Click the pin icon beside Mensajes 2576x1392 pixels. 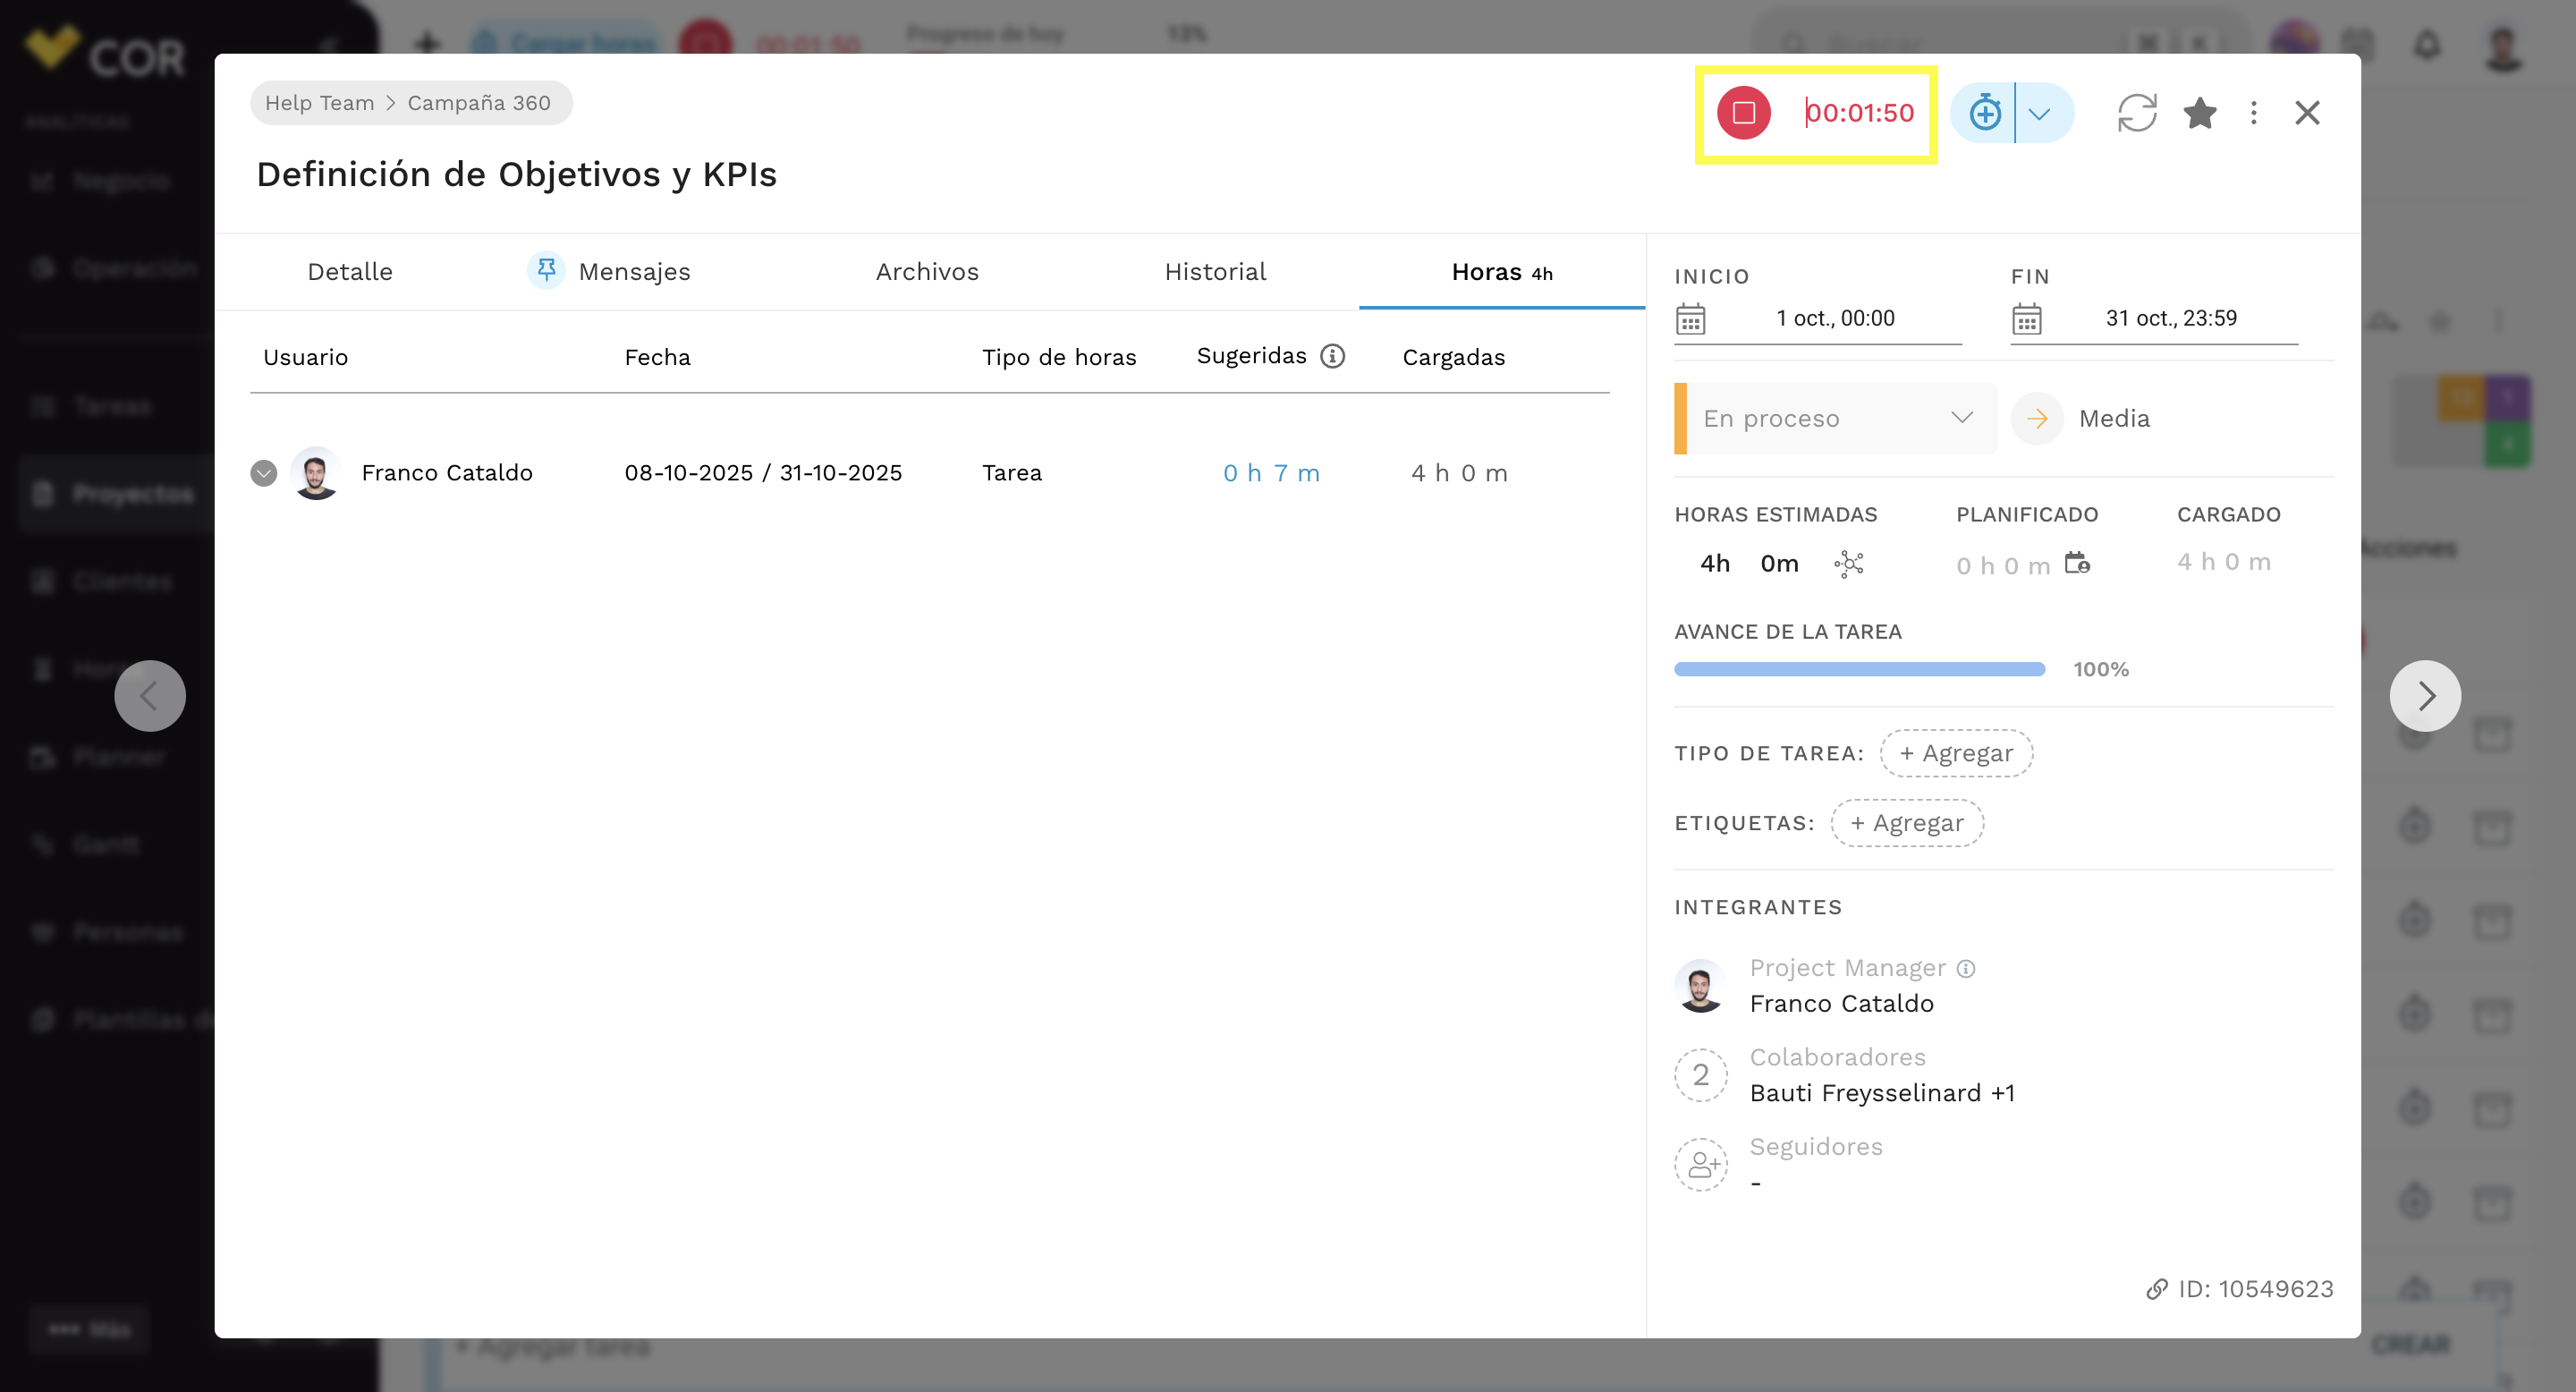(545, 270)
